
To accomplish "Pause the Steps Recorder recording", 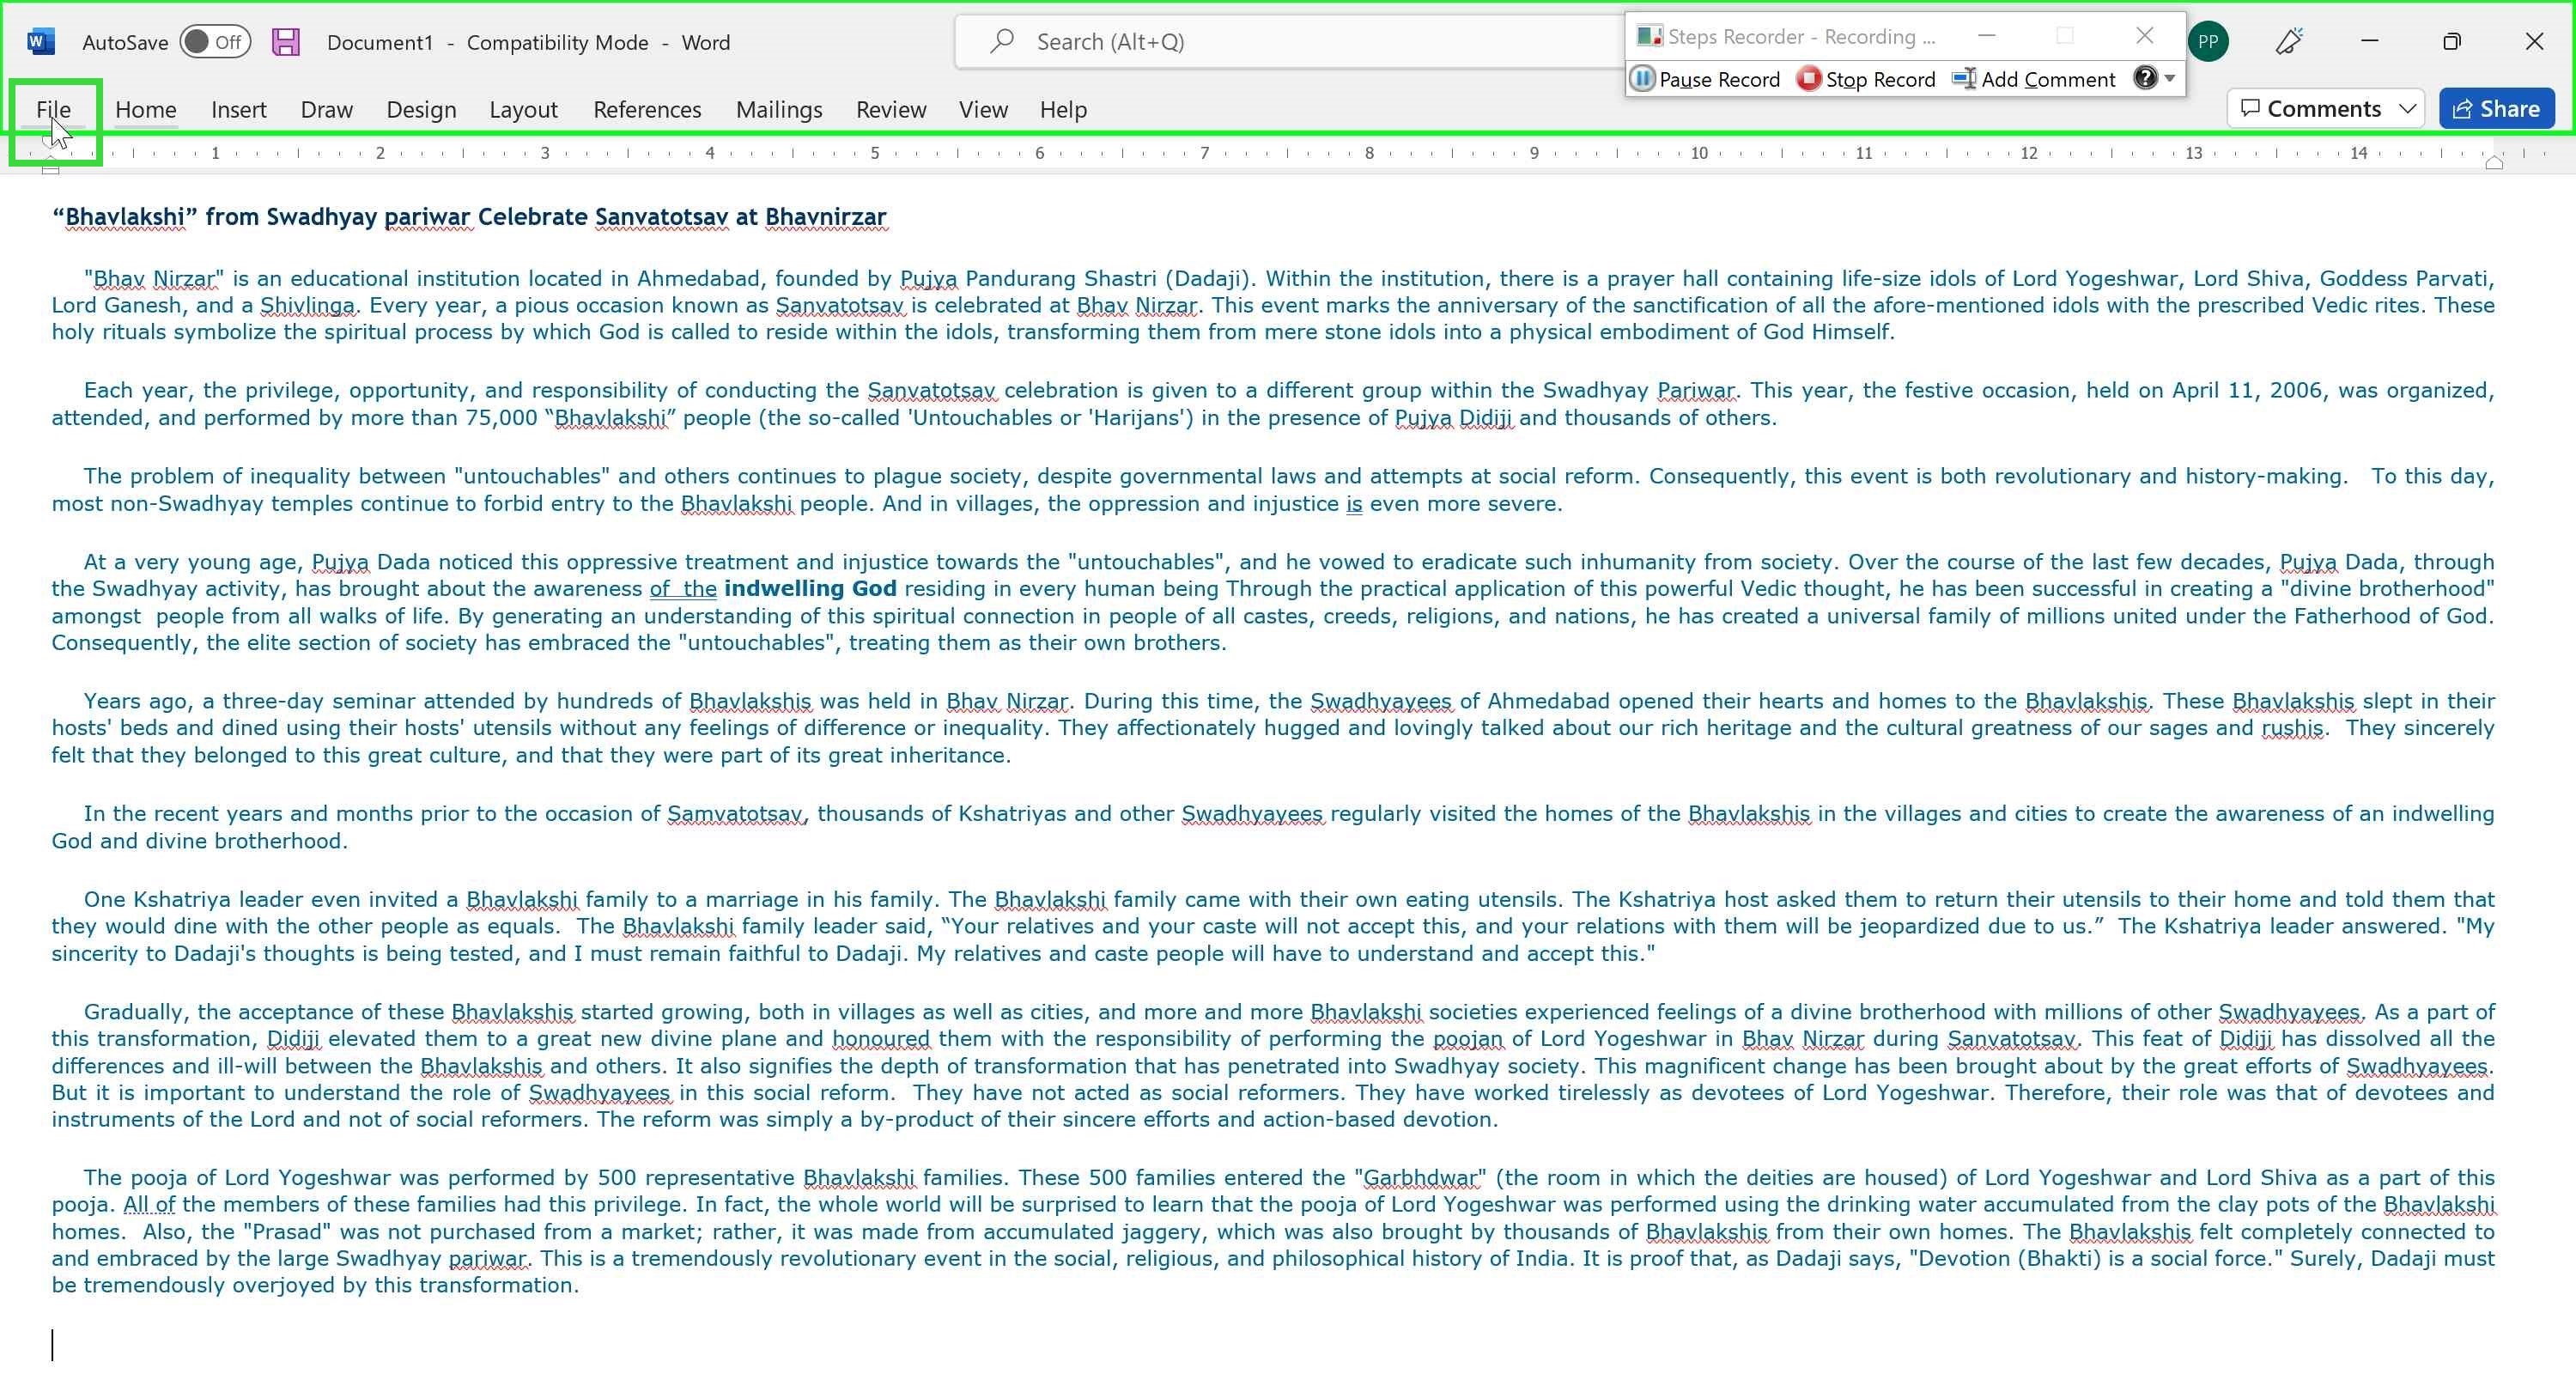I will tap(1706, 79).
